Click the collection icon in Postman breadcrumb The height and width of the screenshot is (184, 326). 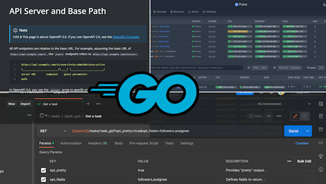(x=42, y=116)
